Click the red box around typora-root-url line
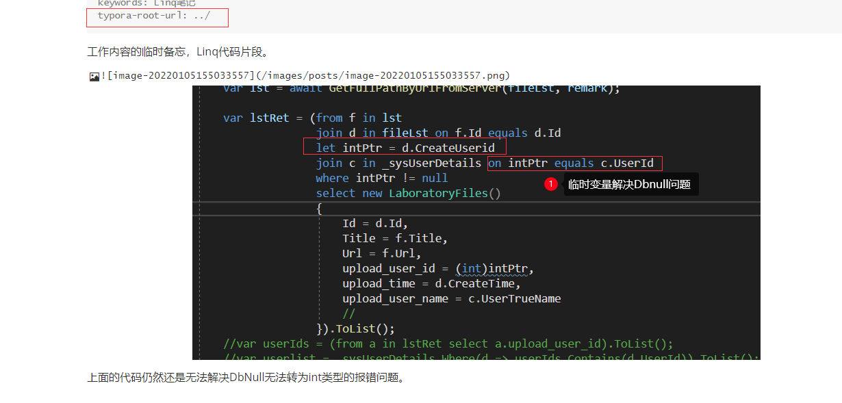This screenshot has height=403, width=842. coord(157,17)
